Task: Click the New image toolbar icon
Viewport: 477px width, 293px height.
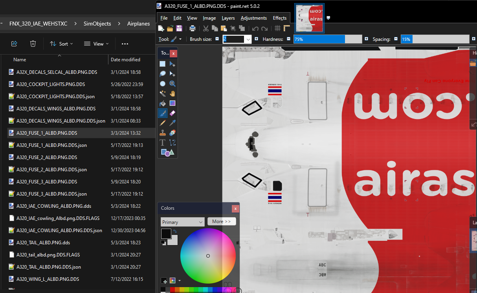Action: point(161,28)
